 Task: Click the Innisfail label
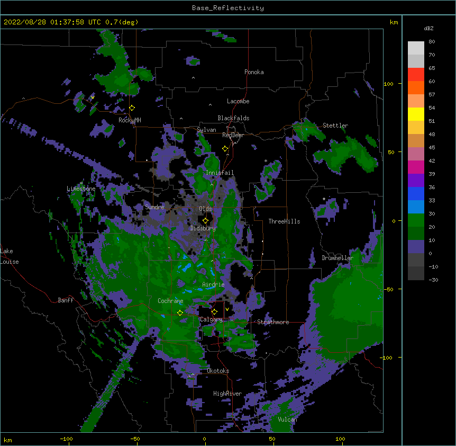coord(220,173)
